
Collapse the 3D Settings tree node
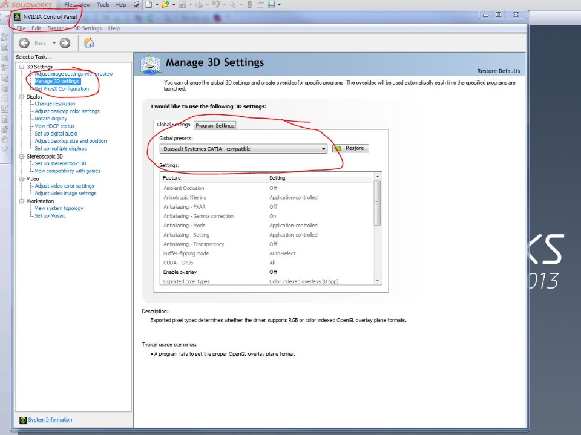(x=22, y=67)
